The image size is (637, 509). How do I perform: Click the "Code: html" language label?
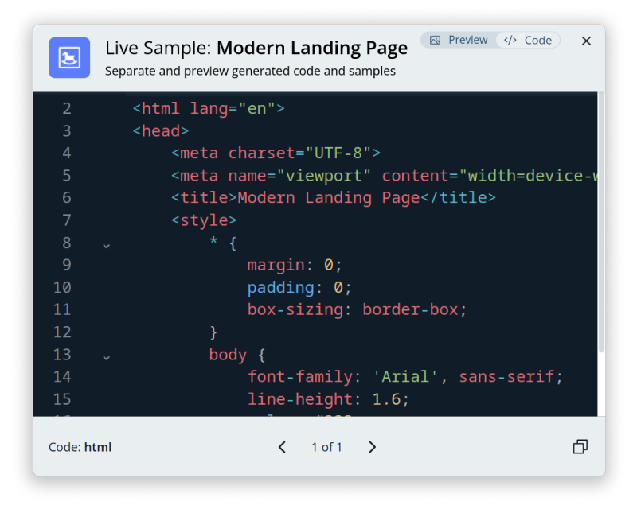[80, 446]
